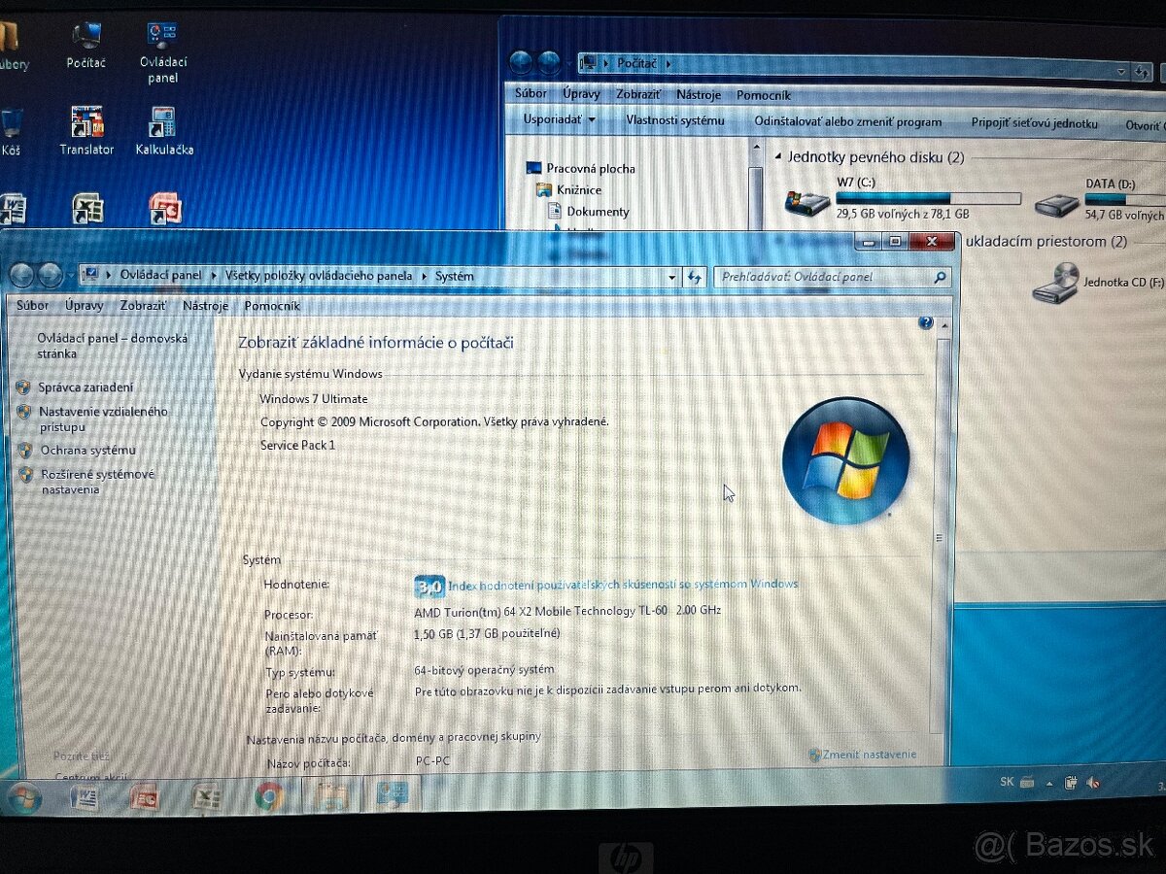Click the power tray icon
The height and width of the screenshot is (874, 1166).
[x=1071, y=783]
